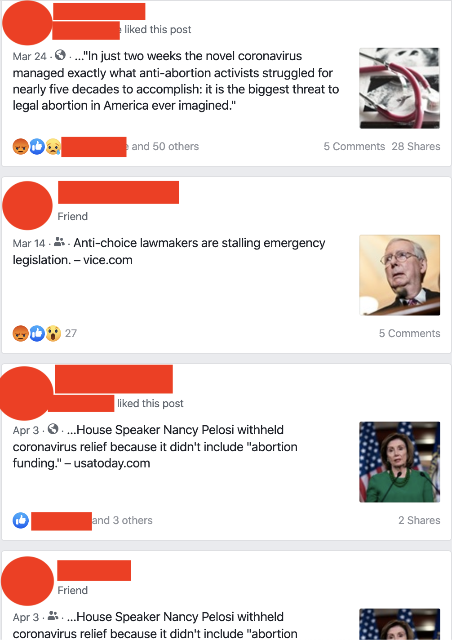The image size is (452, 640).
Task: View the 2 Shares on Pelosi post
Action: coord(419,520)
